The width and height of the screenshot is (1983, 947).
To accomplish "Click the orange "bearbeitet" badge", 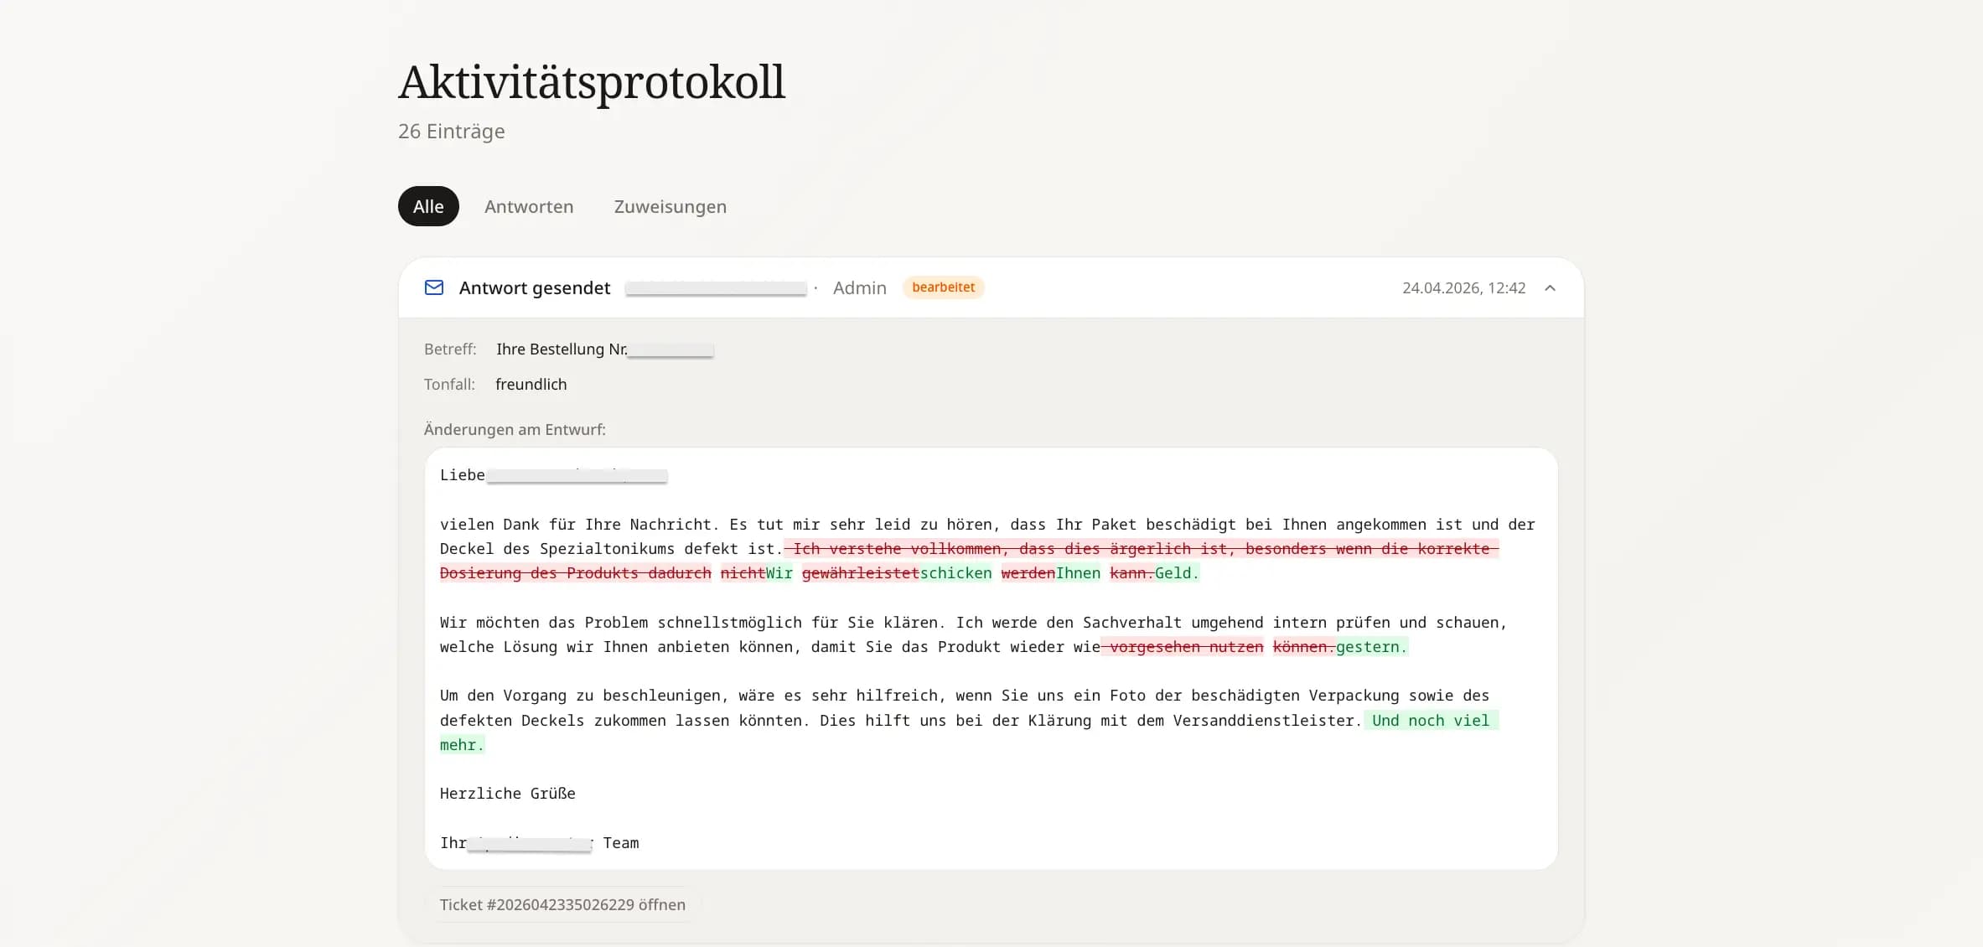I will point(942,287).
